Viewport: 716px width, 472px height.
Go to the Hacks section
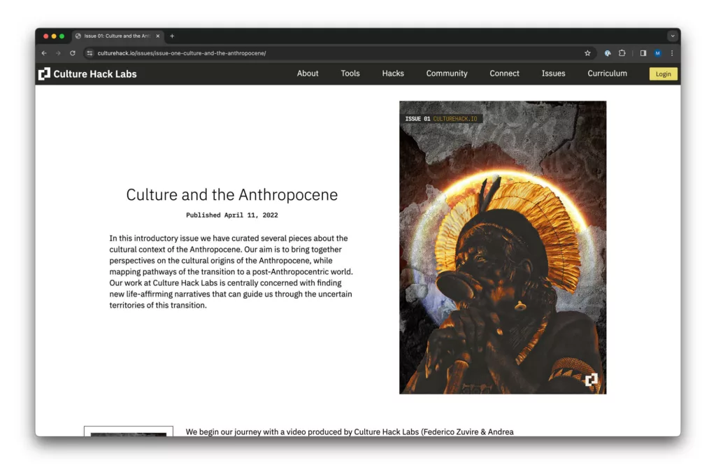tap(393, 73)
